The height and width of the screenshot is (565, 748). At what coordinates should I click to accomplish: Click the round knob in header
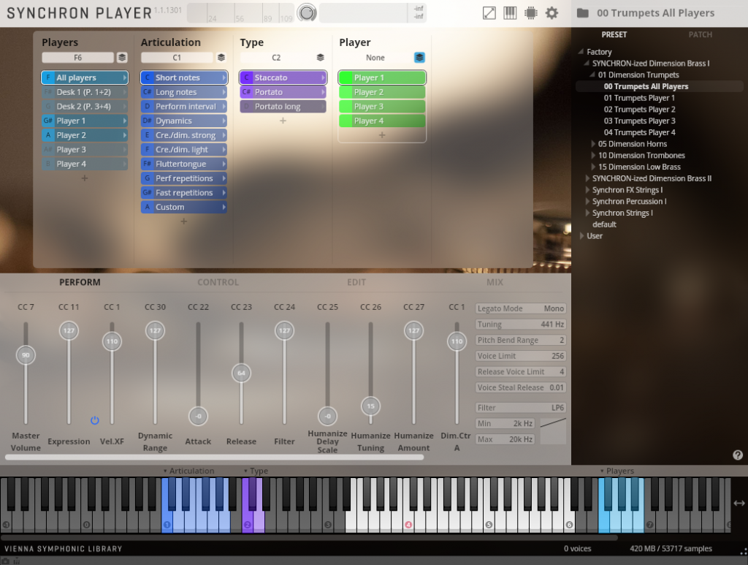coord(307,13)
